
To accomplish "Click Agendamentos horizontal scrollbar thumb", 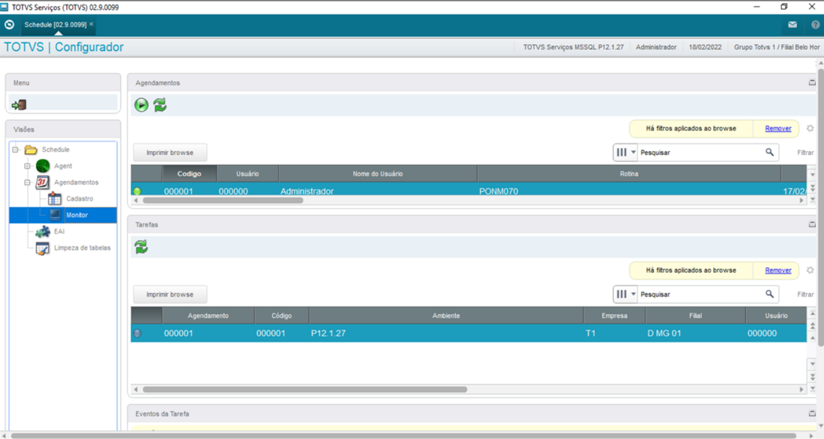I will (x=223, y=200).
